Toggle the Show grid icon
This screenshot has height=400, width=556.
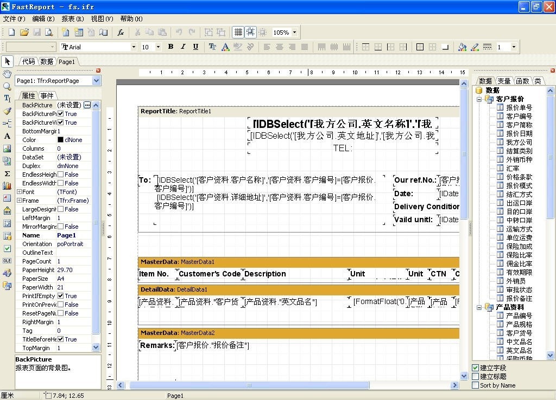(x=238, y=32)
